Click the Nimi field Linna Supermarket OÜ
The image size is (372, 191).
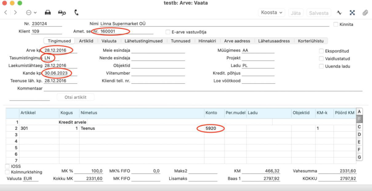click(215, 24)
